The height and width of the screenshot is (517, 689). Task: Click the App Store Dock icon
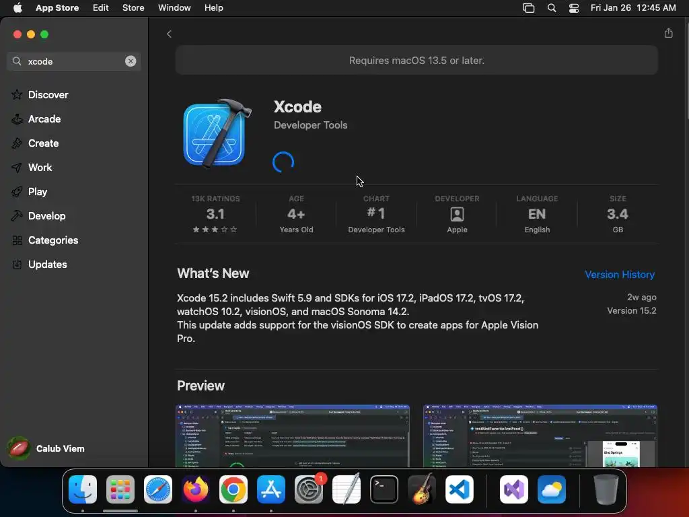pyautogui.click(x=271, y=489)
